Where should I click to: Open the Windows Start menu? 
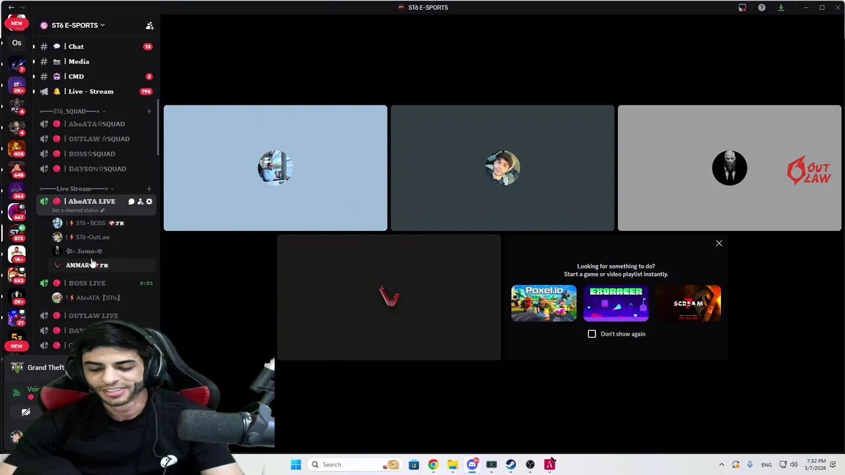coord(296,464)
